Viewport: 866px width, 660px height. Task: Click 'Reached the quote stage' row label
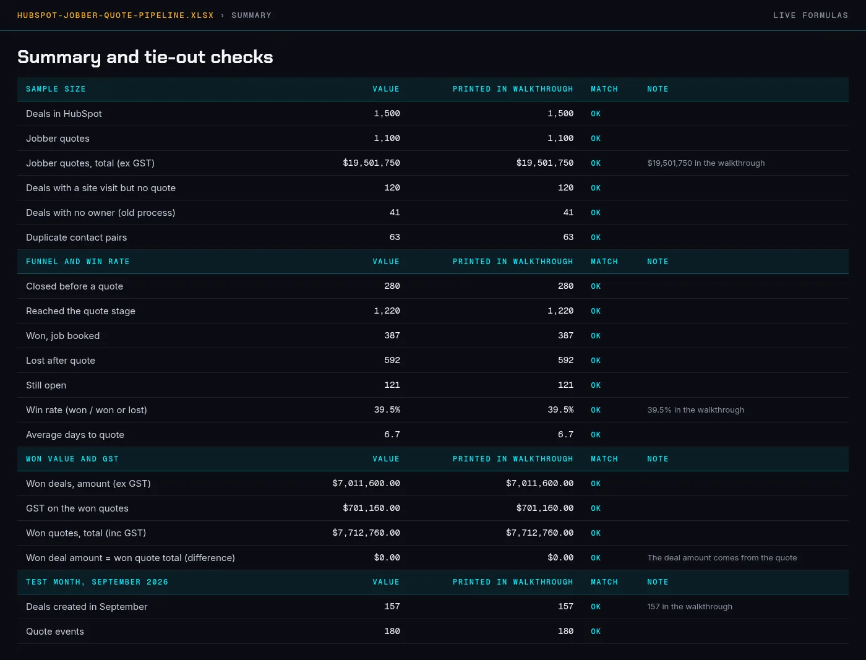click(x=80, y=311)
